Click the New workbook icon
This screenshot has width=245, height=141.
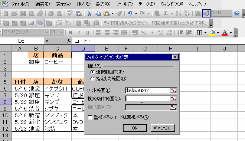pyautogui.click(x=6, y=13)
